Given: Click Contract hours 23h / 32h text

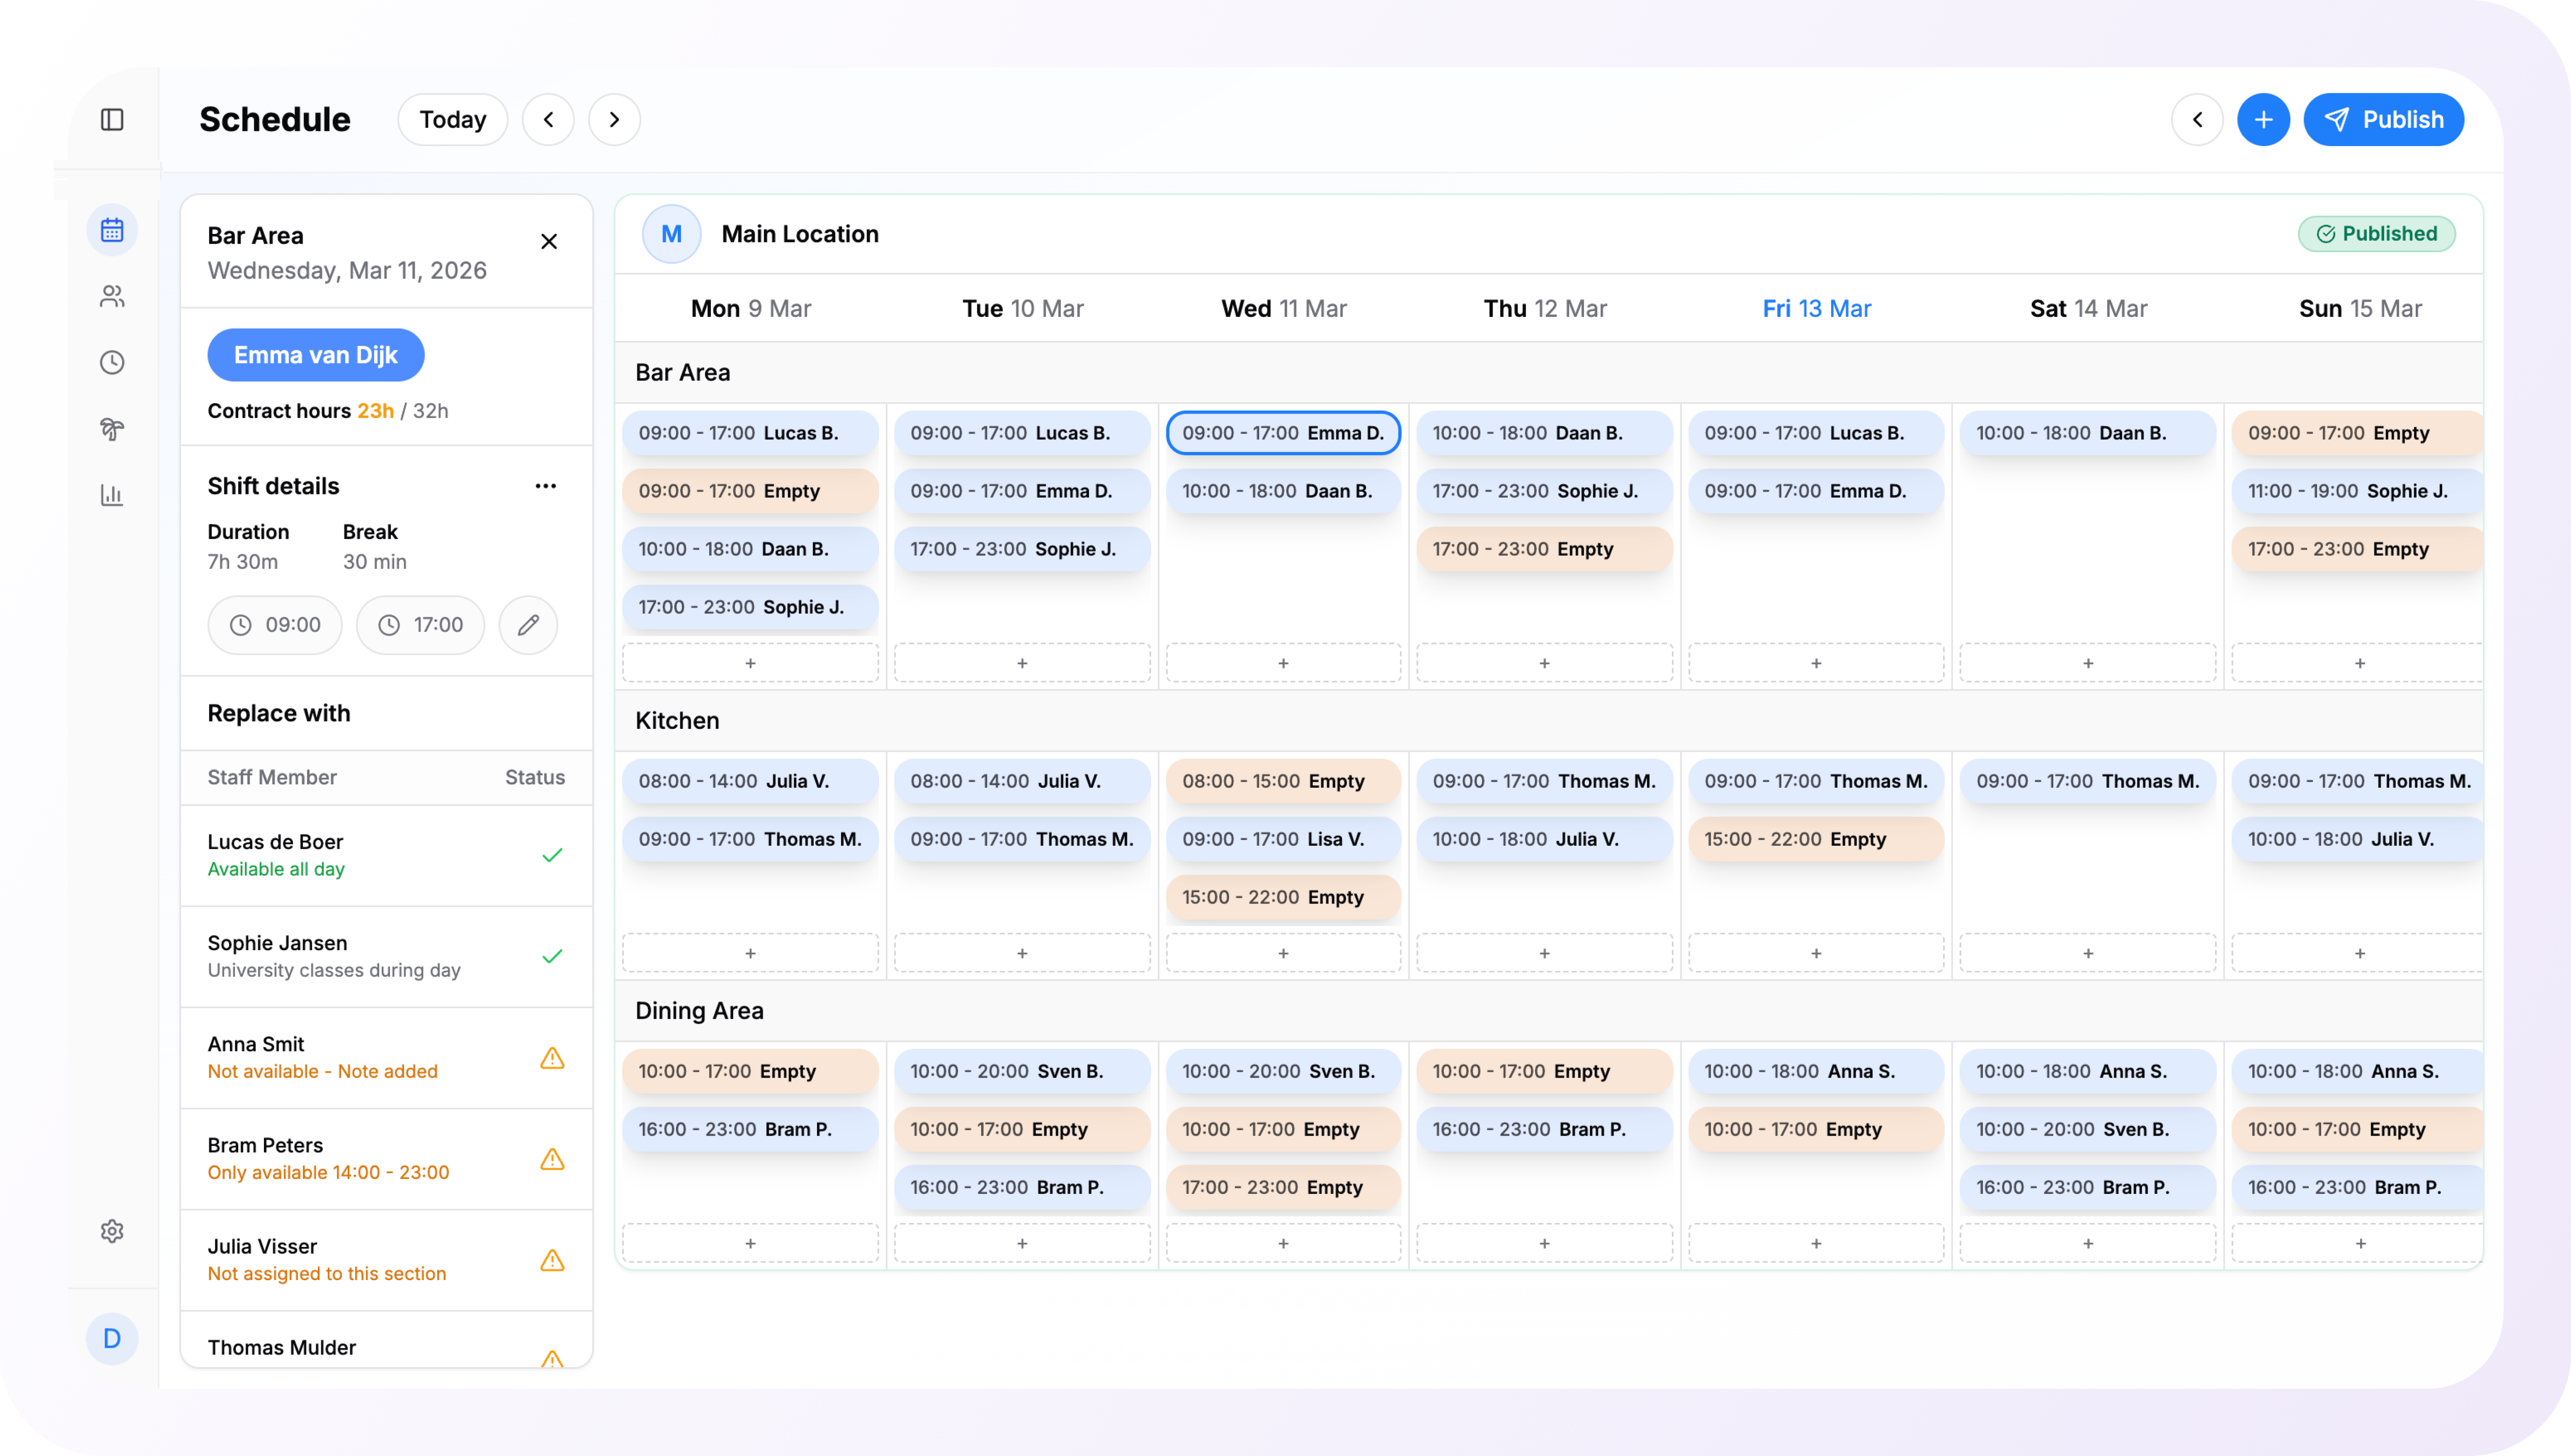Looking at the screenshot, I should pyautogui.click(x=328, y=411).
